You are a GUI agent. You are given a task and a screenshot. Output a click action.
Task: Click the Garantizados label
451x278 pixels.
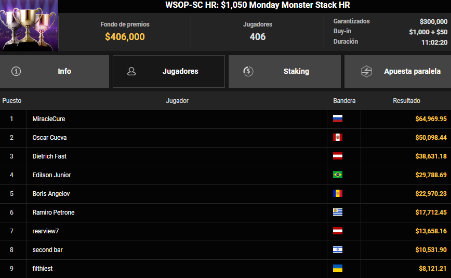tap(351, 21)
